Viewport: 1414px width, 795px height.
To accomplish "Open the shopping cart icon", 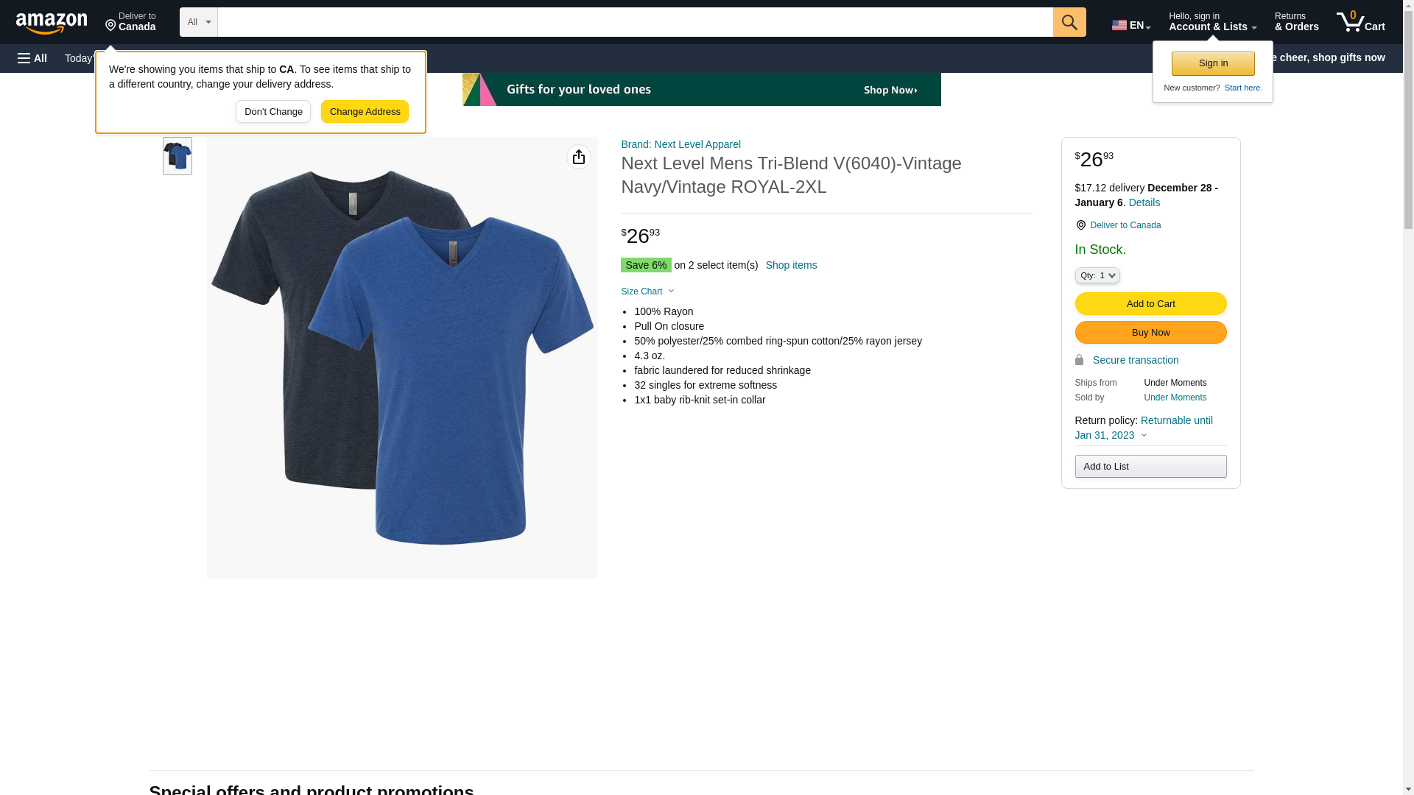I will pos(1360,22).
